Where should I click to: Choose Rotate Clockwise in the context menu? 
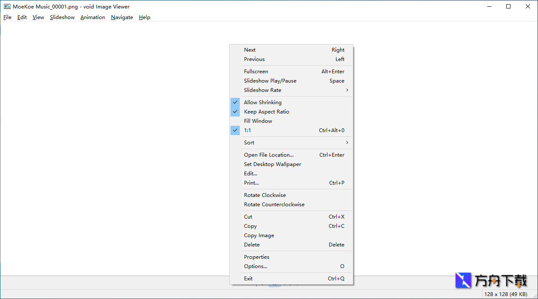265,195
